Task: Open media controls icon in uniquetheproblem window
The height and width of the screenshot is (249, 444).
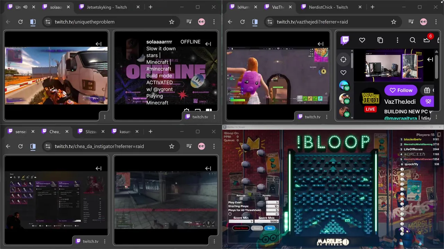Action: tap(189, 22)
